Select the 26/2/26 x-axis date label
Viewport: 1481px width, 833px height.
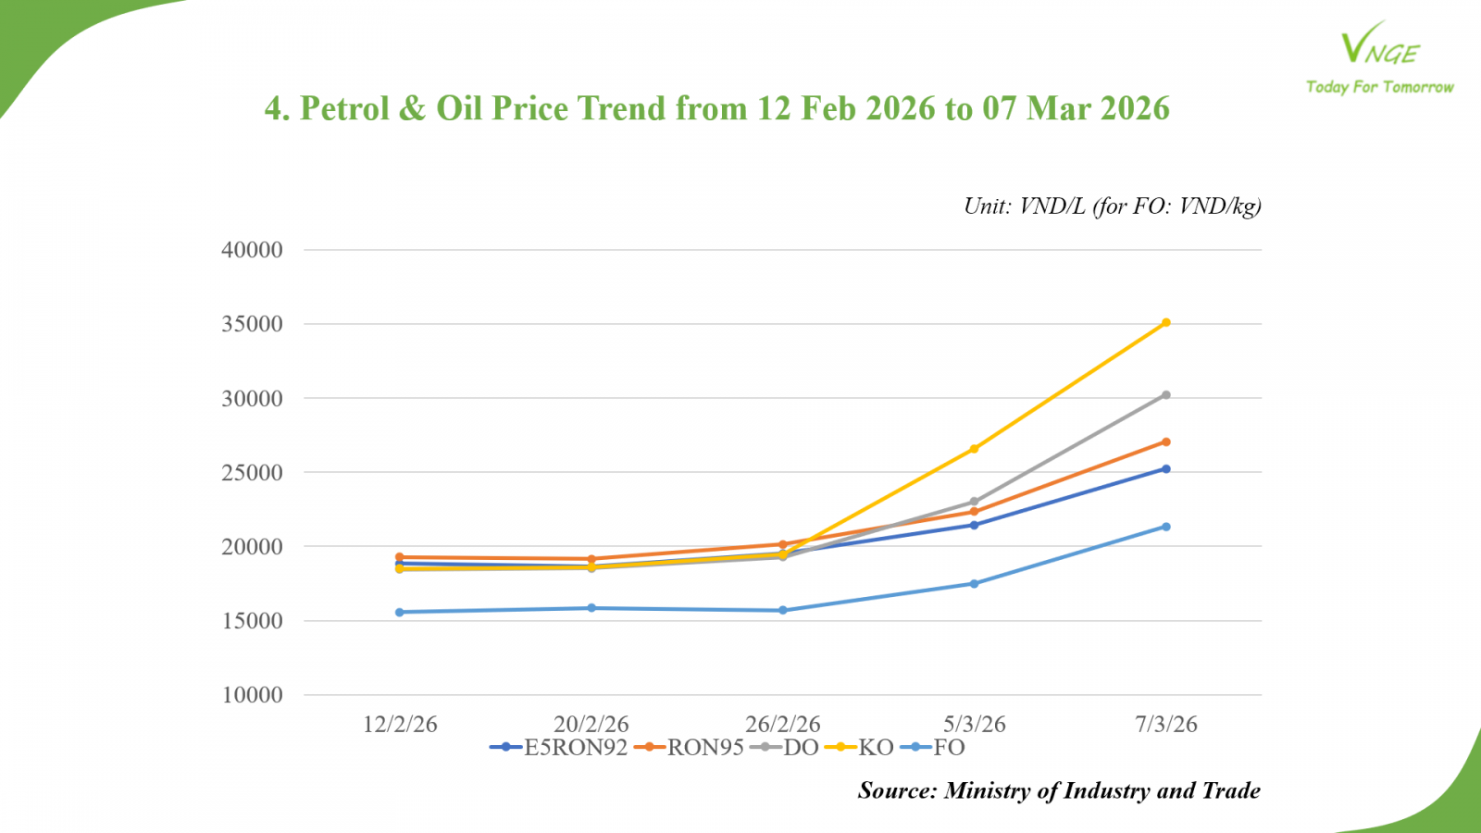782,724
